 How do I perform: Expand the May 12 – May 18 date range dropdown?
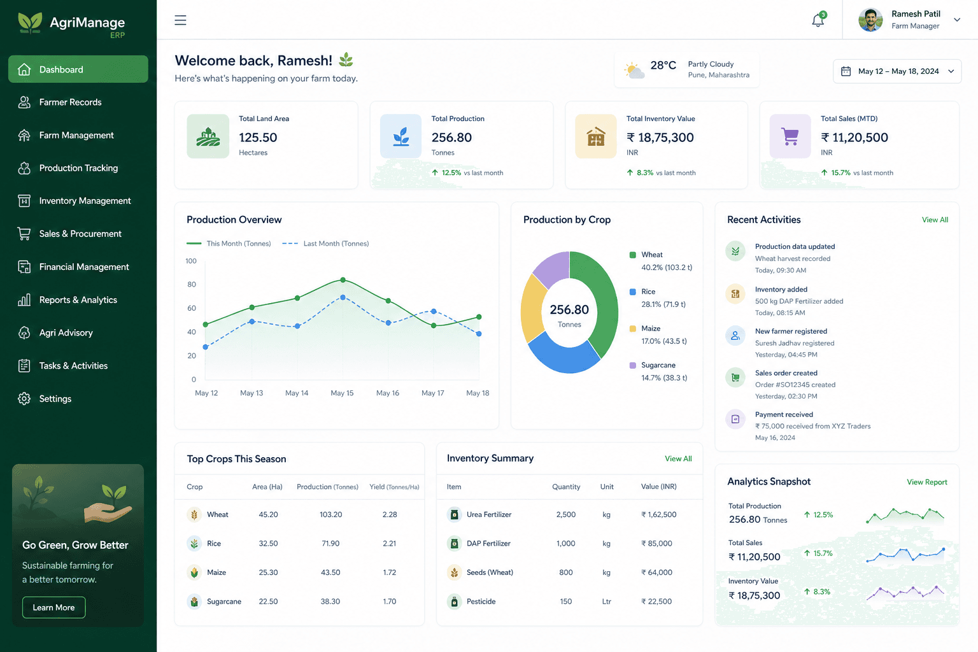[897, 71]
